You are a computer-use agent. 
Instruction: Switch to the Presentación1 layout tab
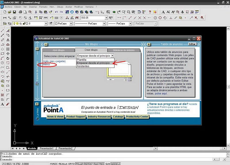coord(47,148)
